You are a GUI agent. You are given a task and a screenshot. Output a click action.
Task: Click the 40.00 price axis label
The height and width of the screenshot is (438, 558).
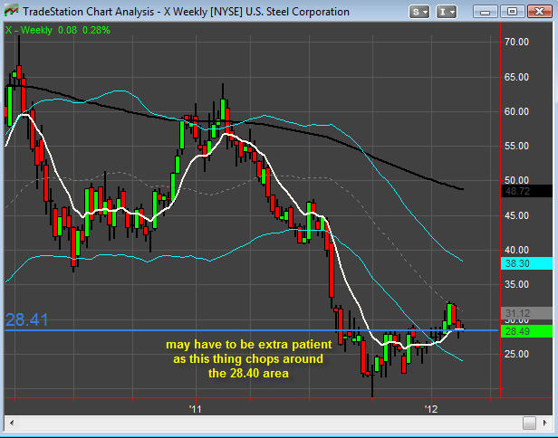[x=516, y=250]
